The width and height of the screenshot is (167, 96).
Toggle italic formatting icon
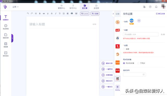tap(56, 14)
